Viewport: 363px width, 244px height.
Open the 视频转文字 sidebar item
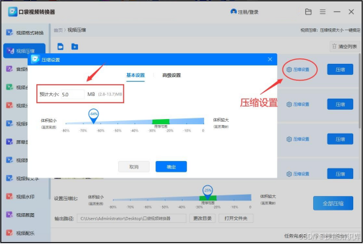click(x=22, y=178)
